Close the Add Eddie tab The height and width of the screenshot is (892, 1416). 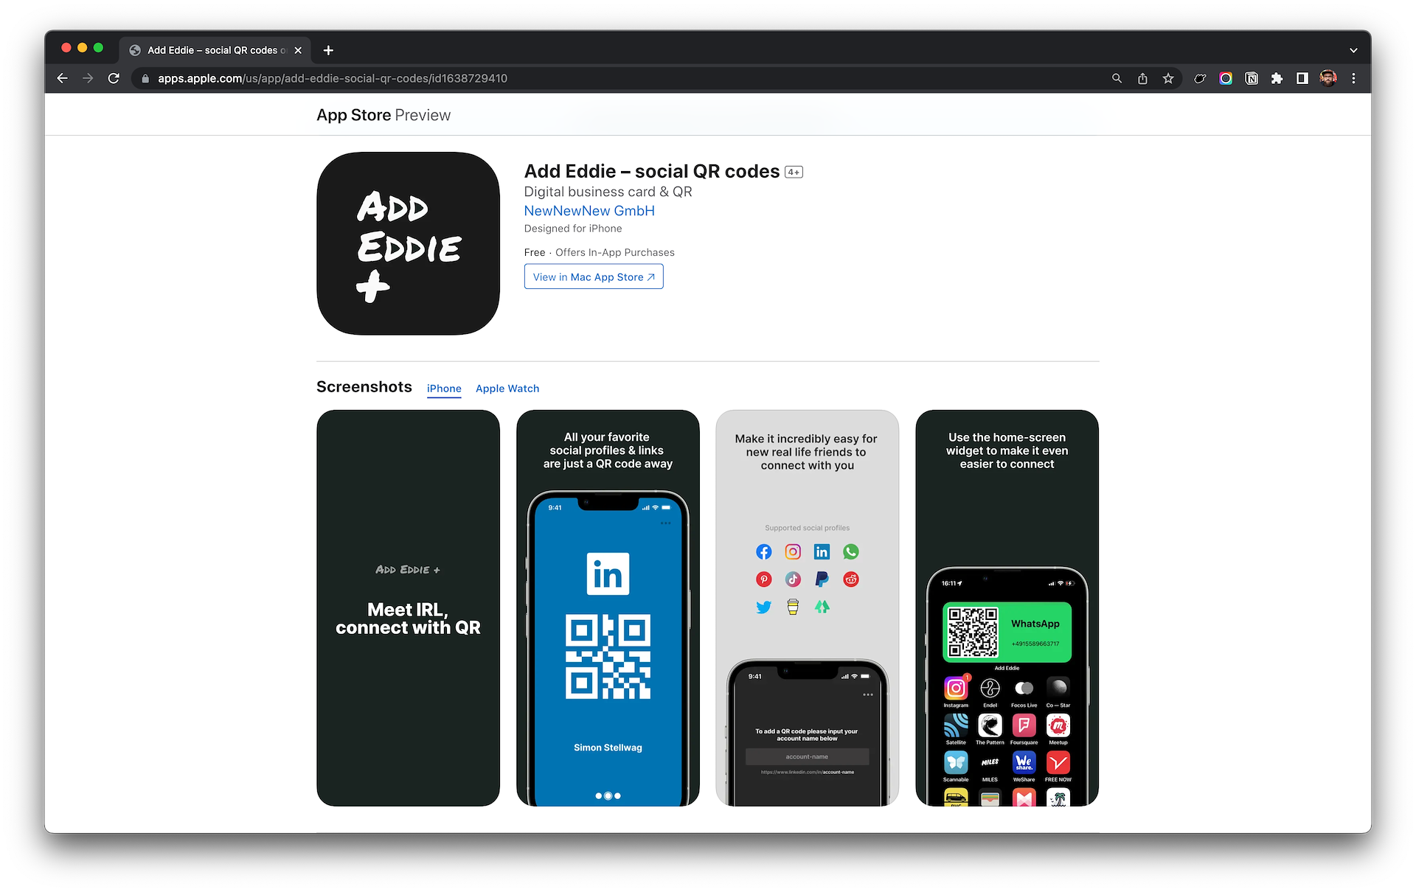(x=298, y=50)
